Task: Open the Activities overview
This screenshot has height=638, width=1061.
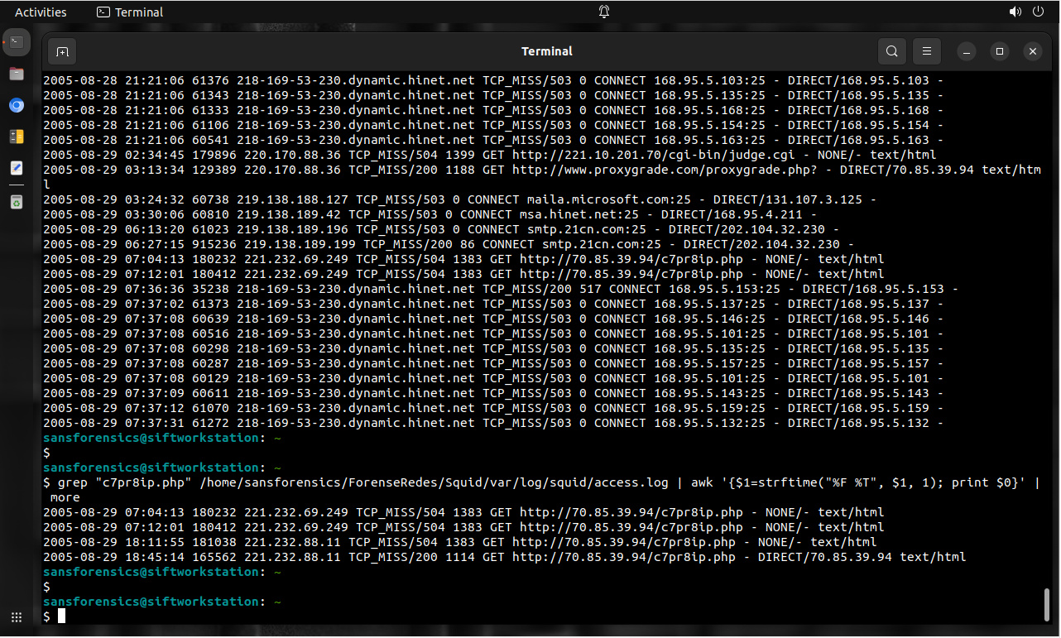Action: tap(41, 12)
